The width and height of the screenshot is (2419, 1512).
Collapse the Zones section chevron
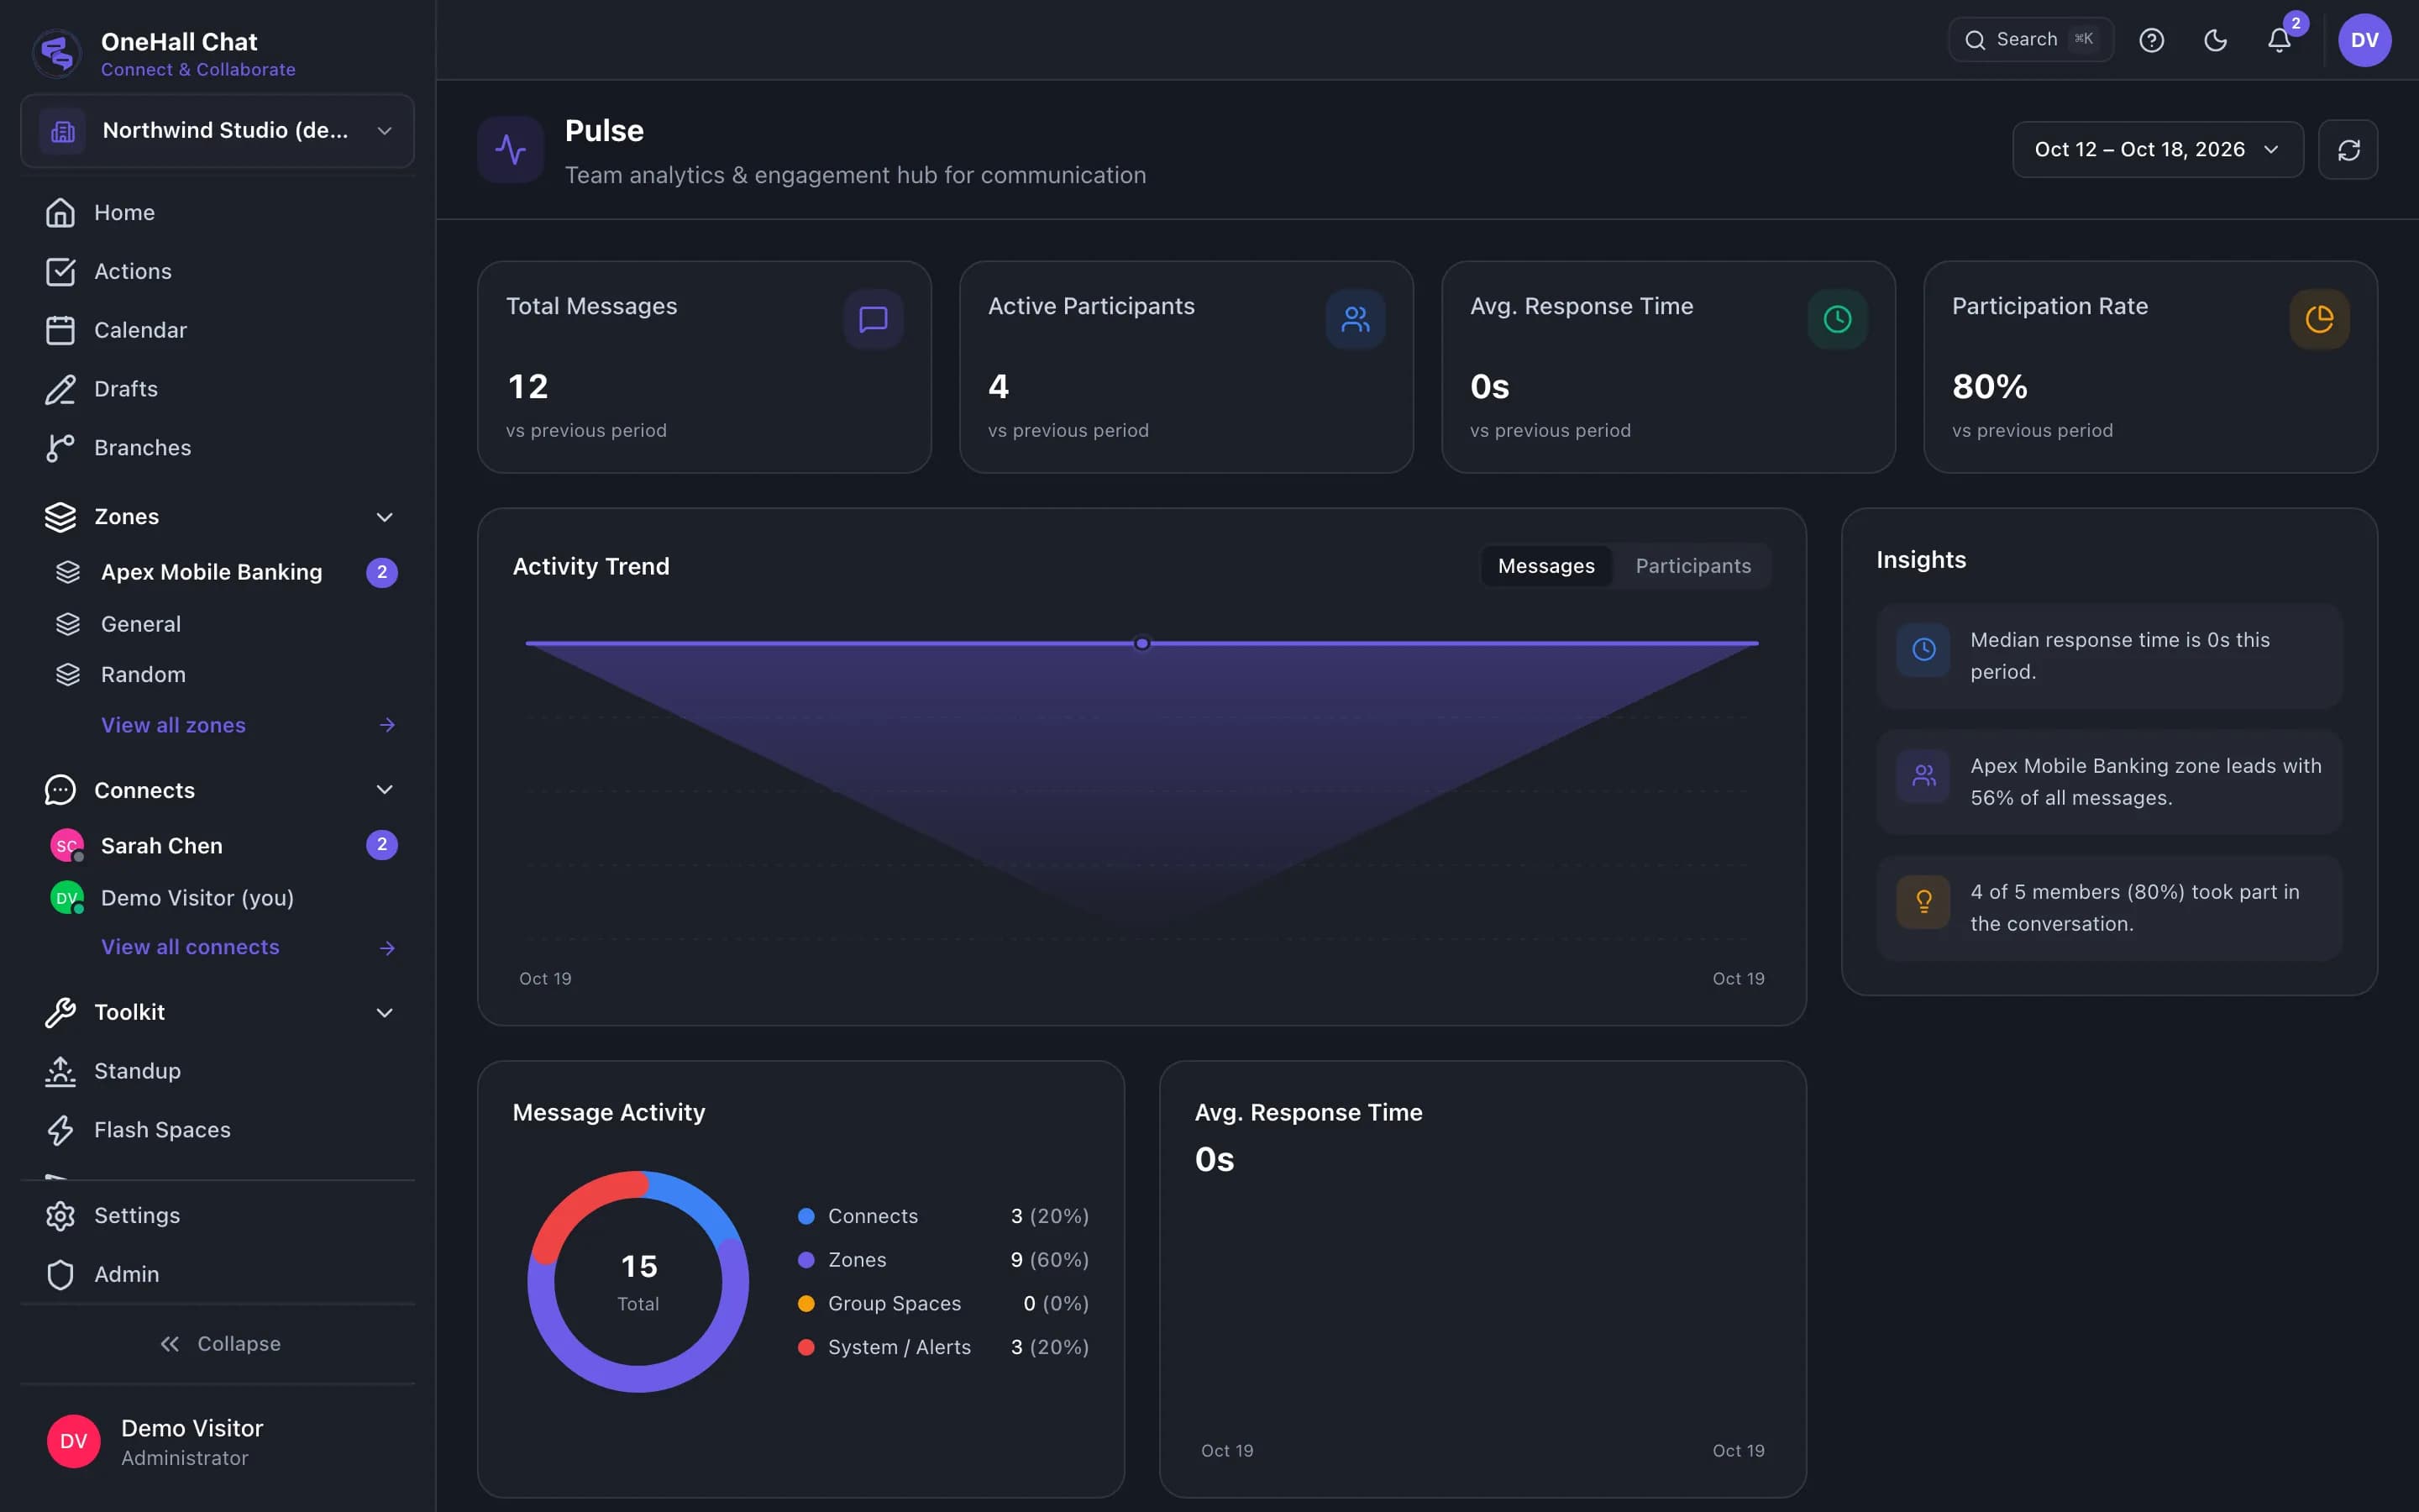384,517
